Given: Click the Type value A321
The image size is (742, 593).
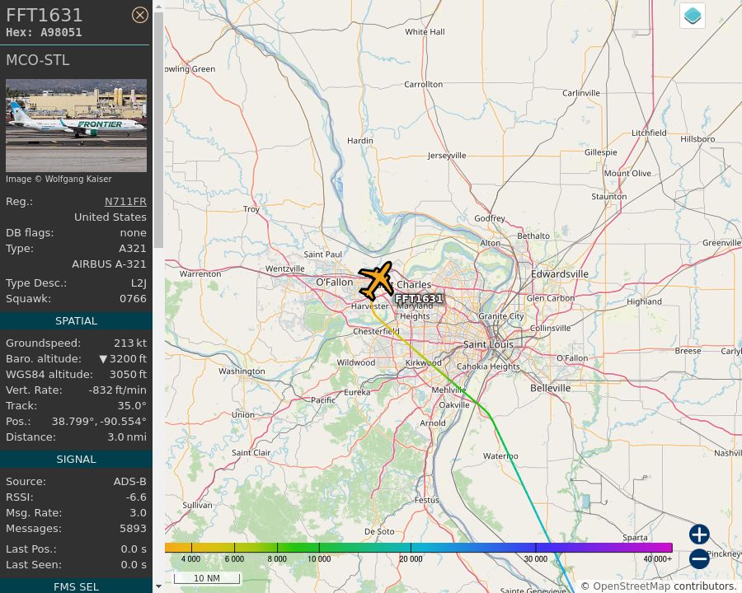Looking at the screenshot, I should [133, 248].
